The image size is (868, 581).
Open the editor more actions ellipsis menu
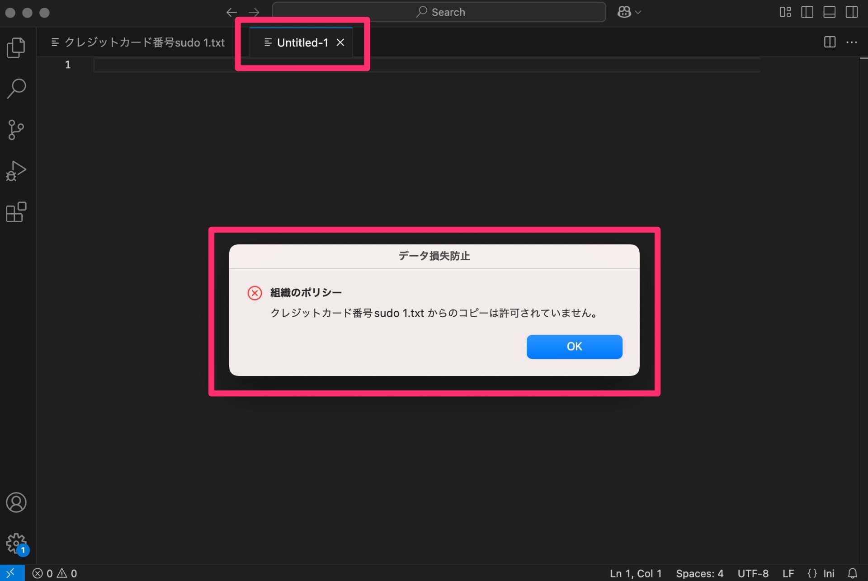(853, 42)
